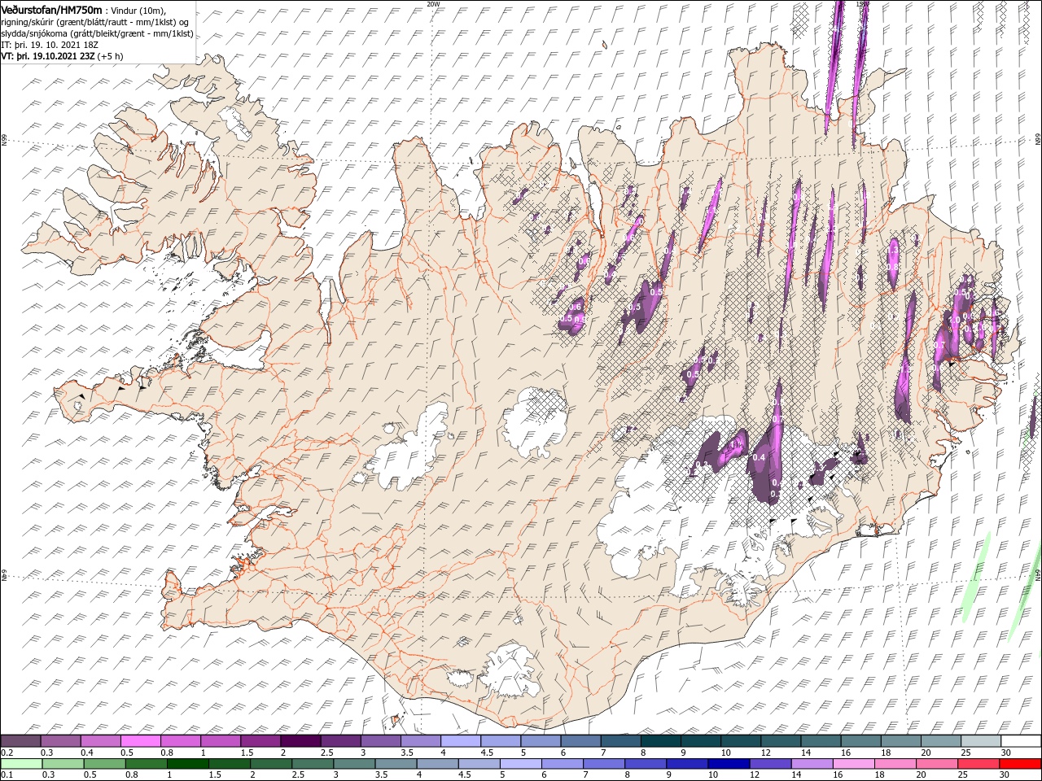Click the 'Vindur (10m)' header text
Viewport: 1042px width, 781px height.
coord(138,10)
